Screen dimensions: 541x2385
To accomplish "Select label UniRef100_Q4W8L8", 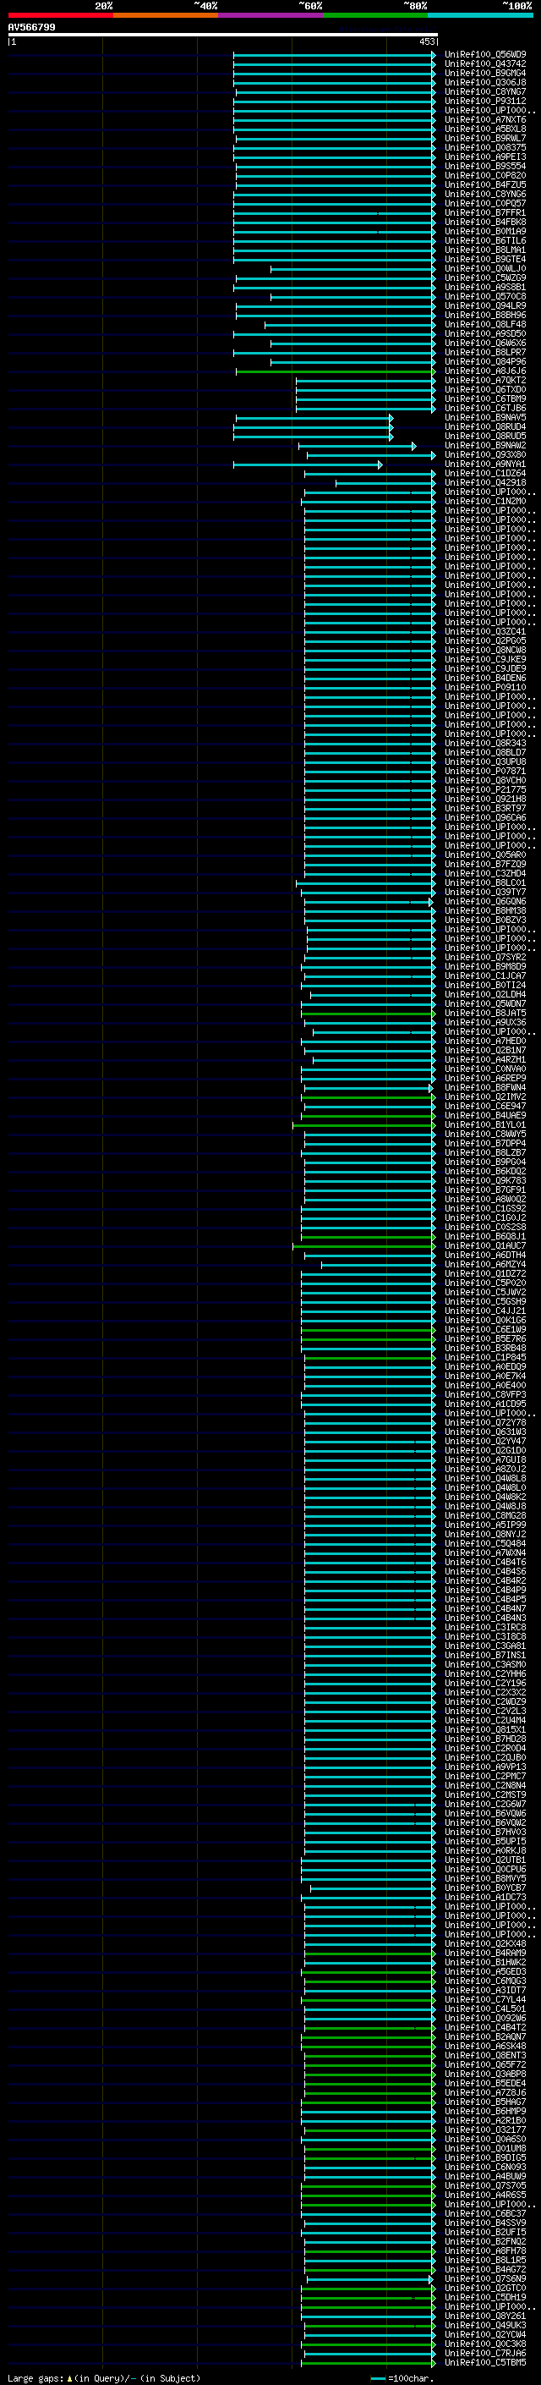I will 484,1479.
